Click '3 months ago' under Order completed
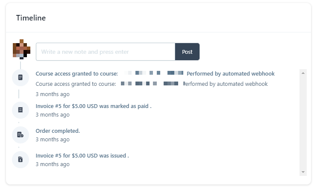317x187 pixels. 53,140
